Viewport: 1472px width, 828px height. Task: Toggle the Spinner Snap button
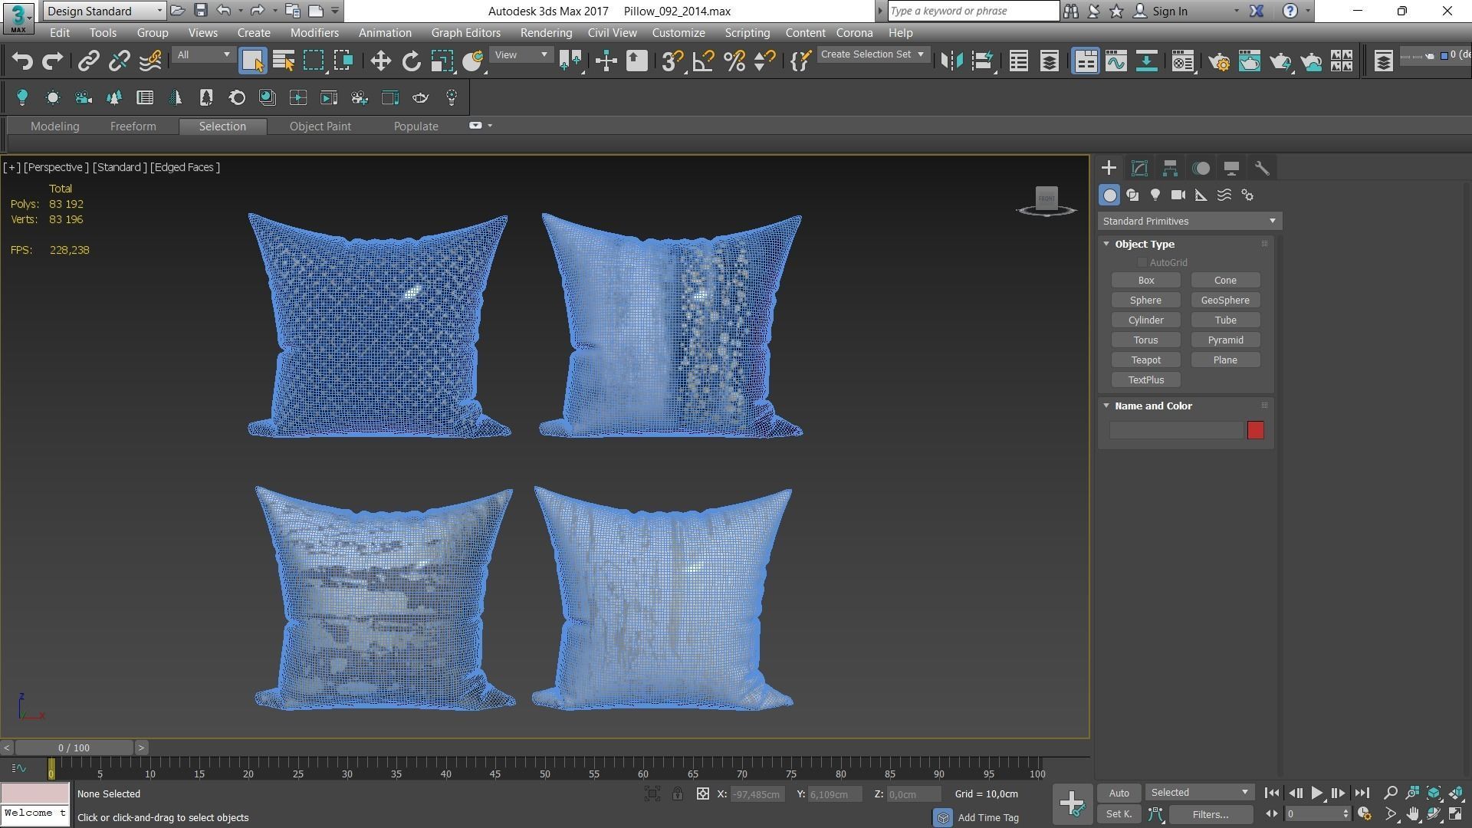764,61
